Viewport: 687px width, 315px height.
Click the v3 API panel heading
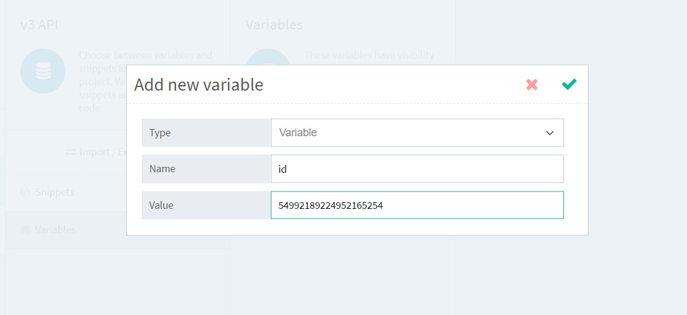pos(38,25)
